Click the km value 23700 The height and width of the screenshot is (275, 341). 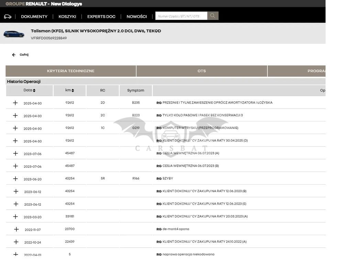click(x=70, y=229)
